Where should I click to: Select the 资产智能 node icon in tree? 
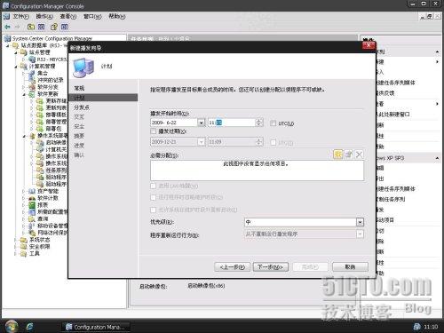click(32, 191)
